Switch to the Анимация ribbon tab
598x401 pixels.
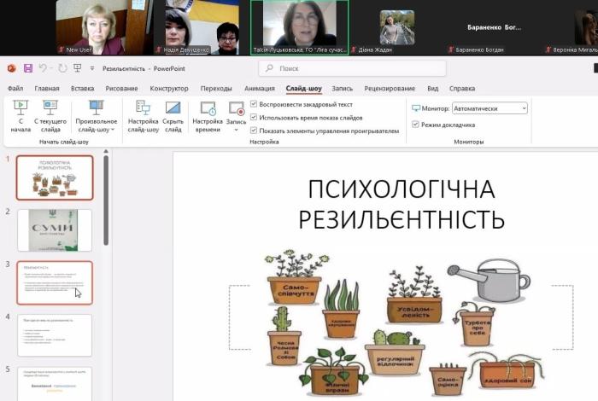[259, 88]
